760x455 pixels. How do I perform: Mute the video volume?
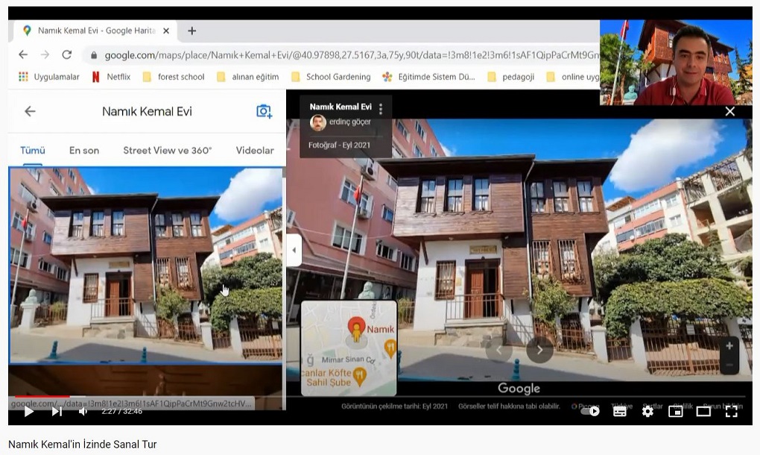coord(83,412)
